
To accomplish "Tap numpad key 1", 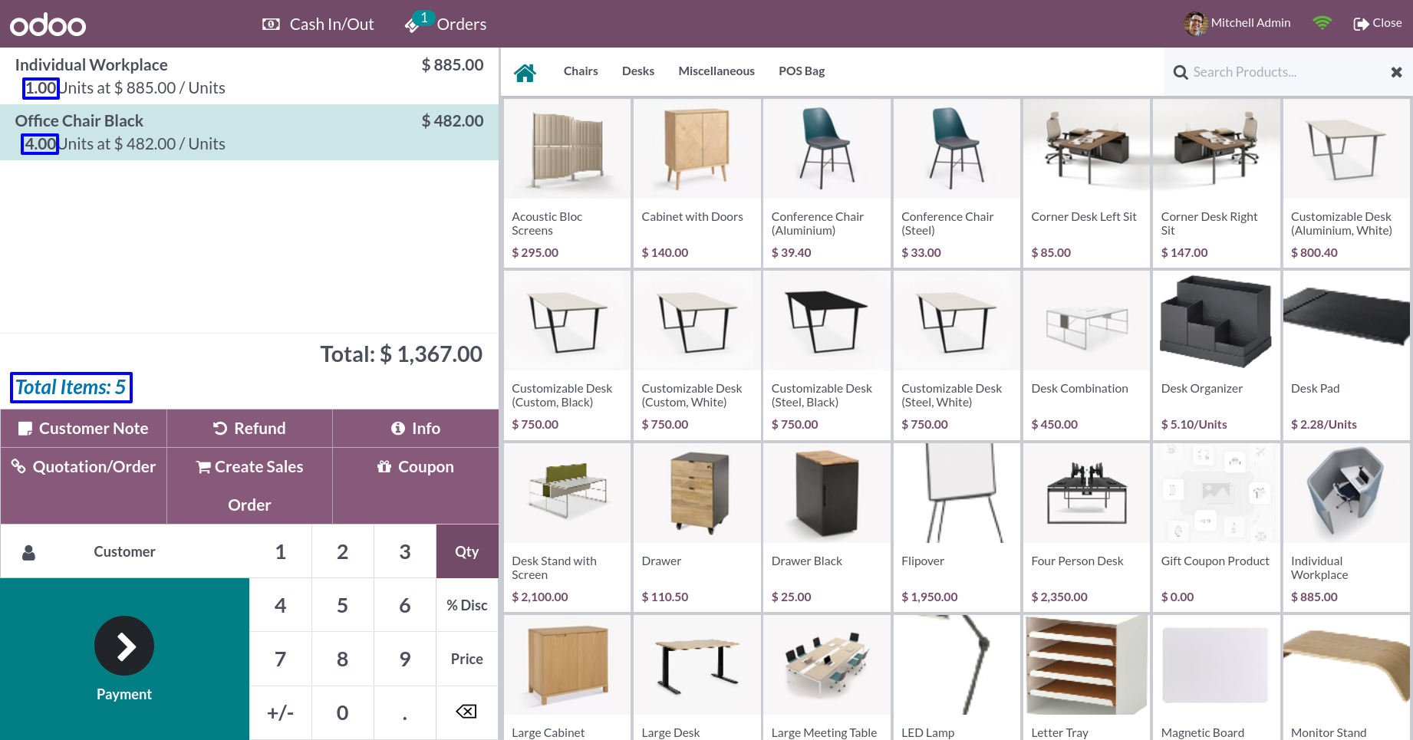I will click(281, 551).
